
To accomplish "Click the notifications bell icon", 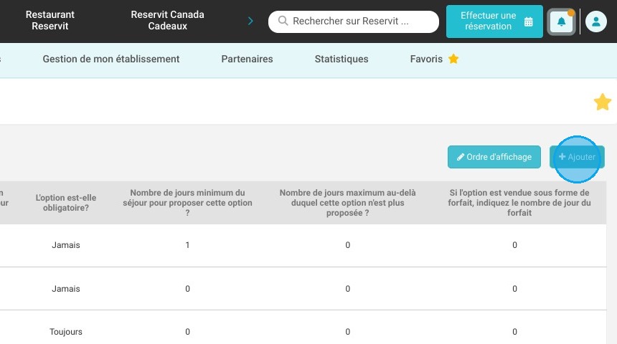I will point(561,21).
